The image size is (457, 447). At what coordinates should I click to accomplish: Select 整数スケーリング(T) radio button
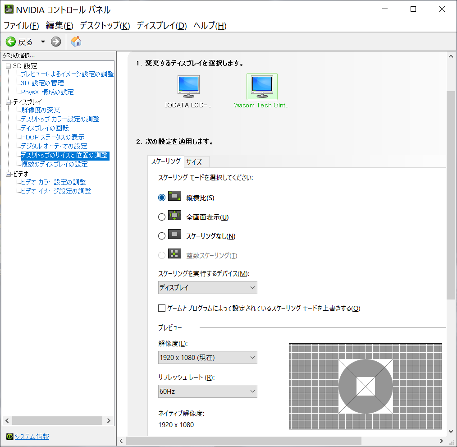click(x=162, y=255)
